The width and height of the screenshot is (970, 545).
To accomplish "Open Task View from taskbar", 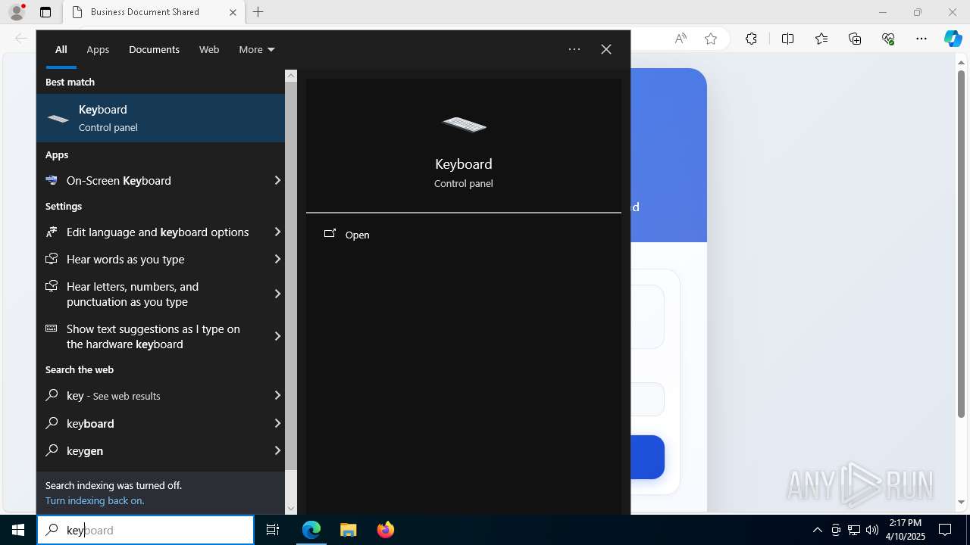I will (273, 530).
